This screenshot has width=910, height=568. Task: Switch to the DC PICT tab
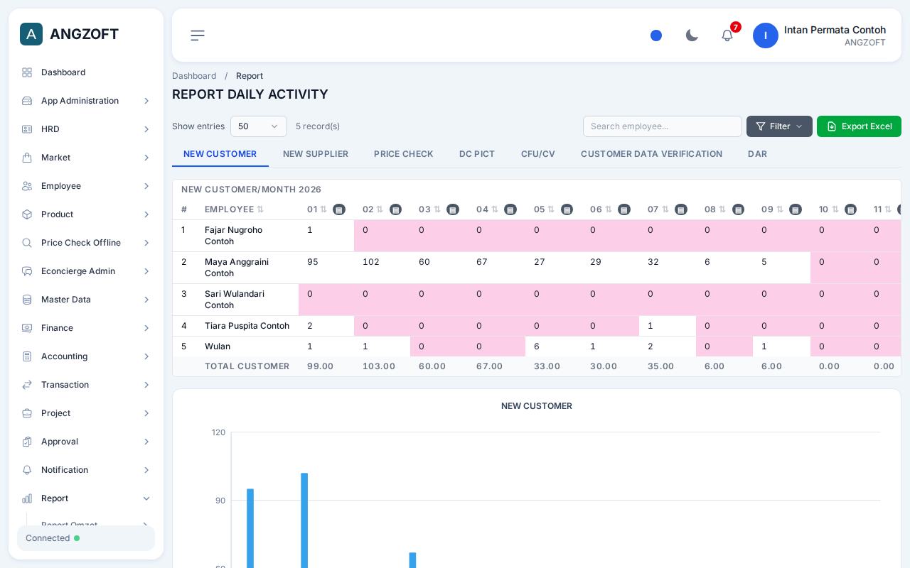click(477, 154)
